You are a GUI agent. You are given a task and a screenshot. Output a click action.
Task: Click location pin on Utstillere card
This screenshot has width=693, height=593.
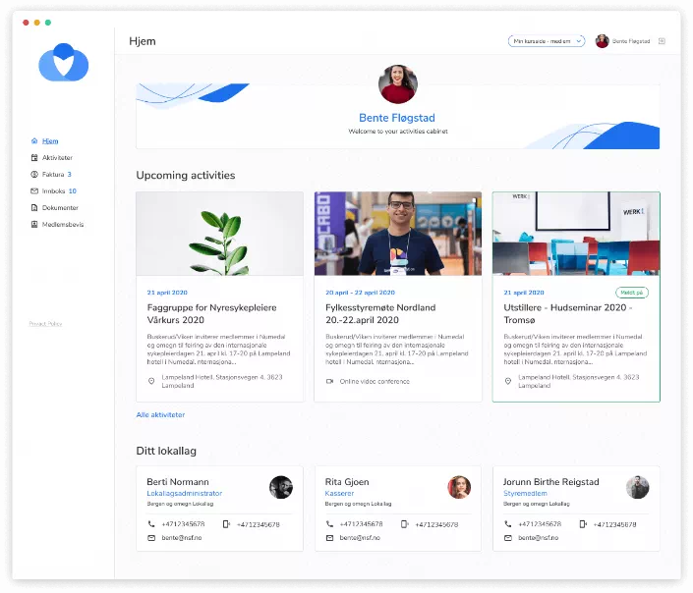pos(508,381)
